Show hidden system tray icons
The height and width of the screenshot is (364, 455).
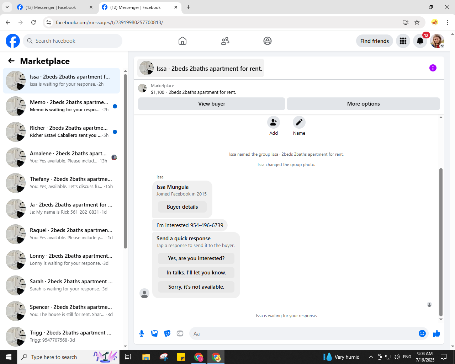pos(371,357)
